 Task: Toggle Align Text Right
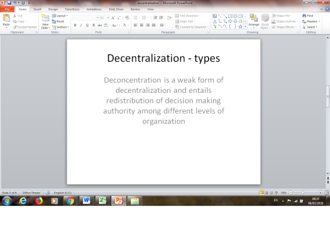148,25
